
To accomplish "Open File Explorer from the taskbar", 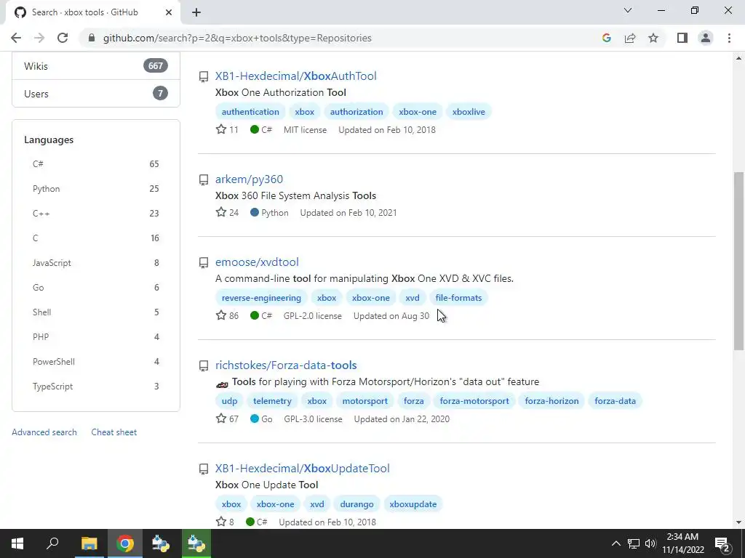I will tap(89, 543).
